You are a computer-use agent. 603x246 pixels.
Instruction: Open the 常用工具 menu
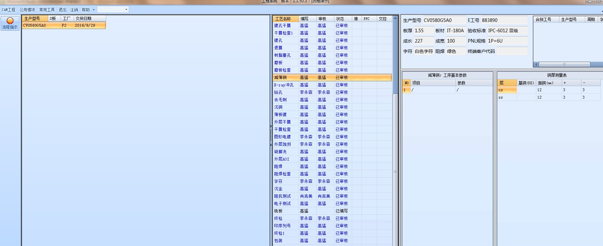pyautogui.click(x=47, y=10)
